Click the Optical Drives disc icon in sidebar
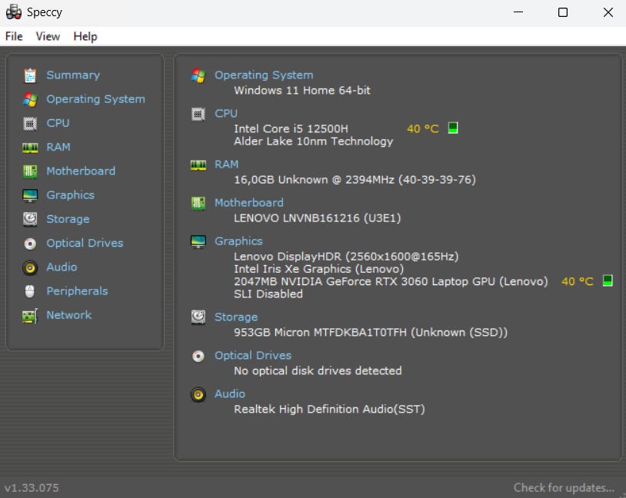Screen dimensions: 626x498 pos(30,243)
